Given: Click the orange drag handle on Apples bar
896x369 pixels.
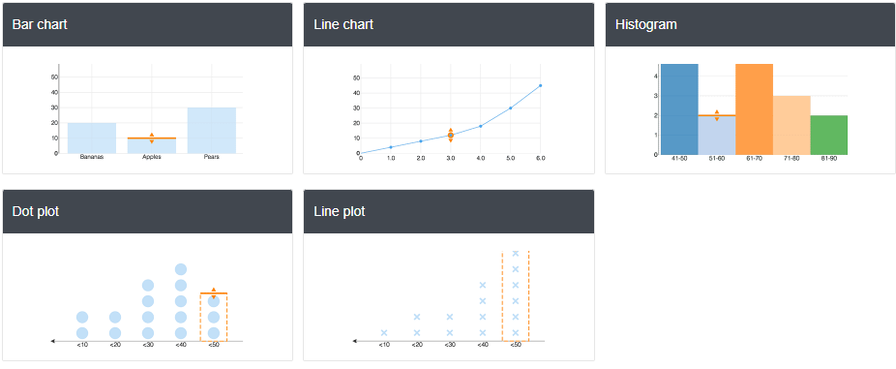Looking at the screenshot, I should [151, 138].
